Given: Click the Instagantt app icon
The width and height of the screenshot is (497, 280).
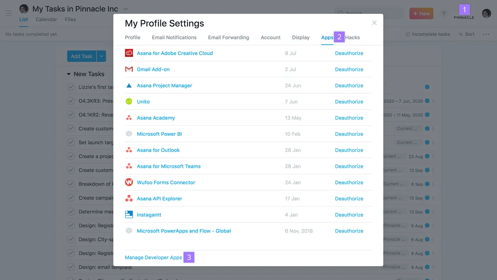Looking at the screenshot, I should 129,215.
